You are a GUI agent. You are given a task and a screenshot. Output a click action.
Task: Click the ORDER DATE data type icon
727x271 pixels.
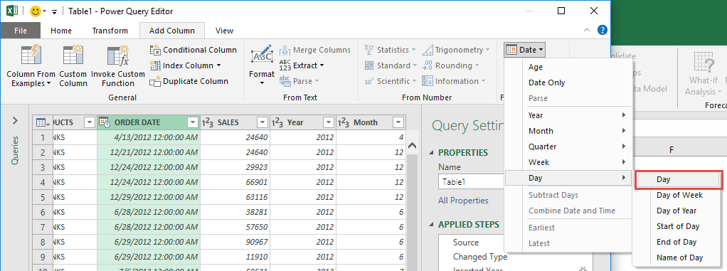pyautogui.click(x=105, y=123)
